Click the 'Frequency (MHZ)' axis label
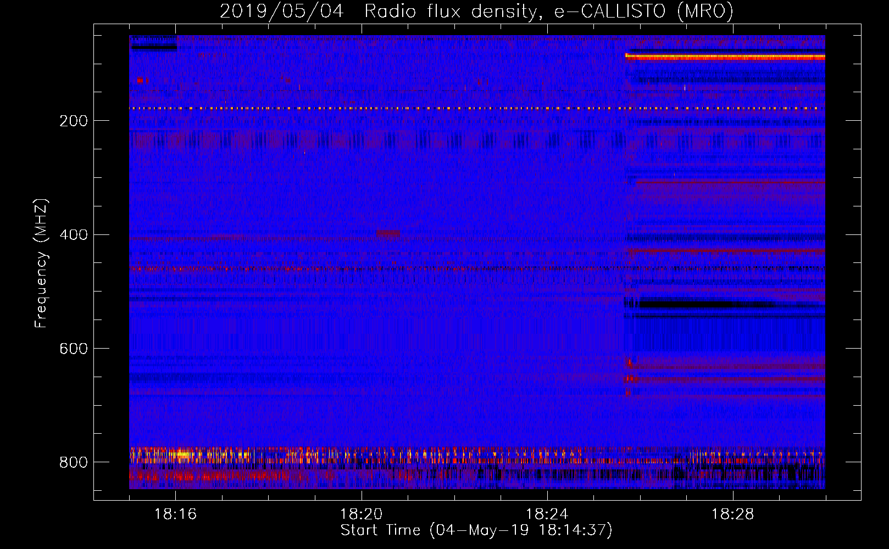Viewport: 889px width, 549px height. click(x=41, y=263)
